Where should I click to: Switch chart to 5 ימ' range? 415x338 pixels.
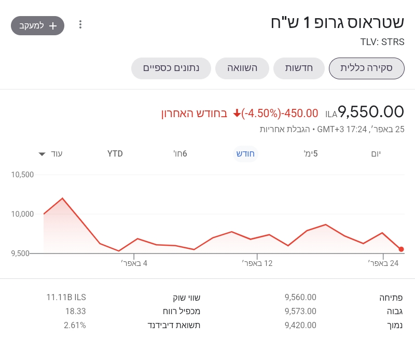click(311, 154)
